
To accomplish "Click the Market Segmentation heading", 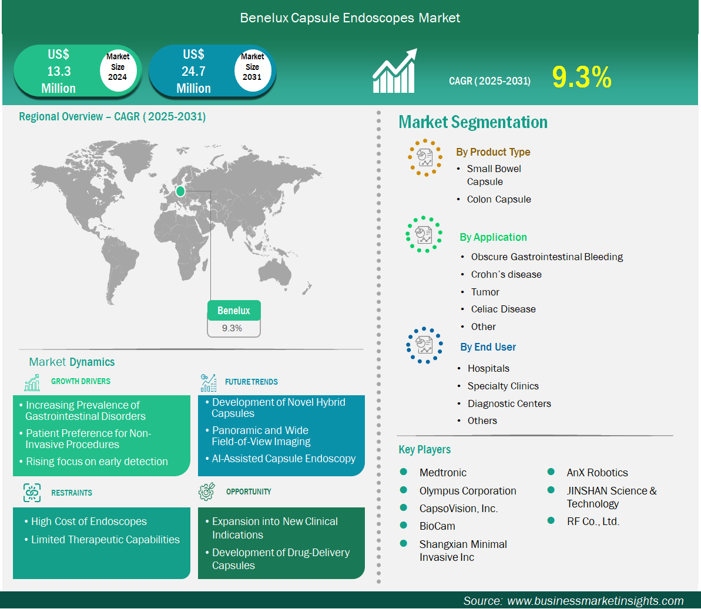I will (473, 122).
